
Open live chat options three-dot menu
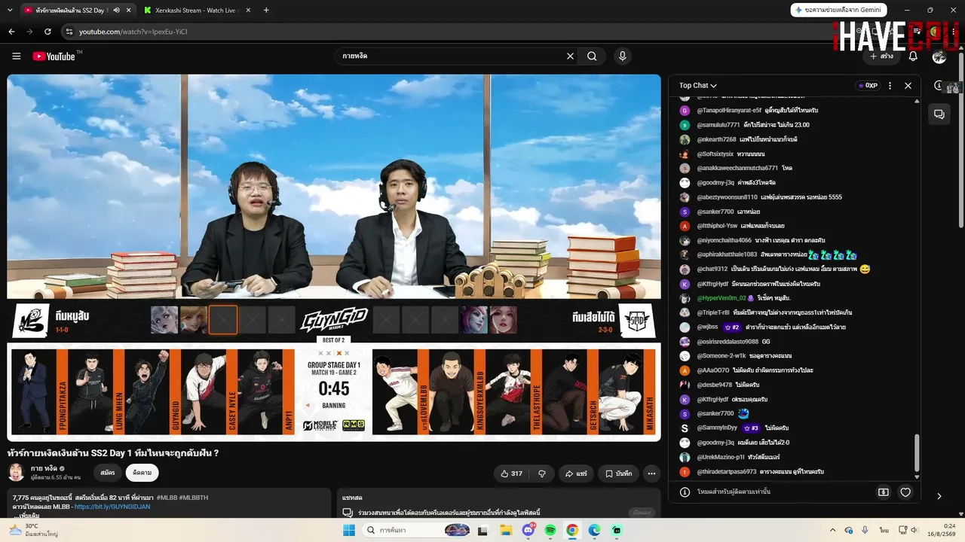tap(890, 86)
